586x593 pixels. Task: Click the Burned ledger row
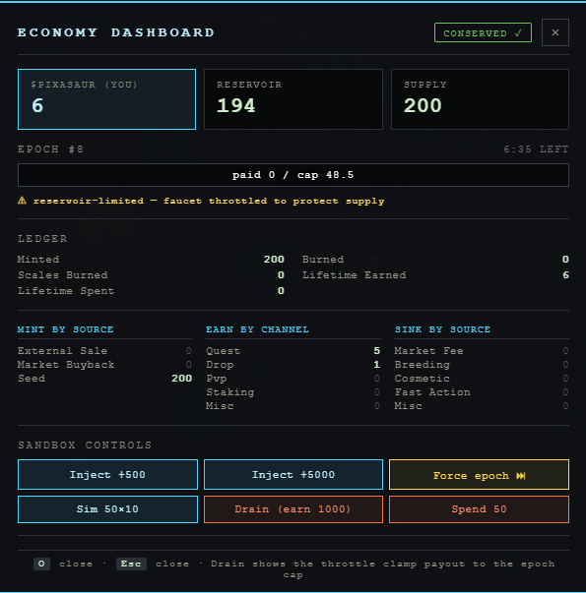435,260
